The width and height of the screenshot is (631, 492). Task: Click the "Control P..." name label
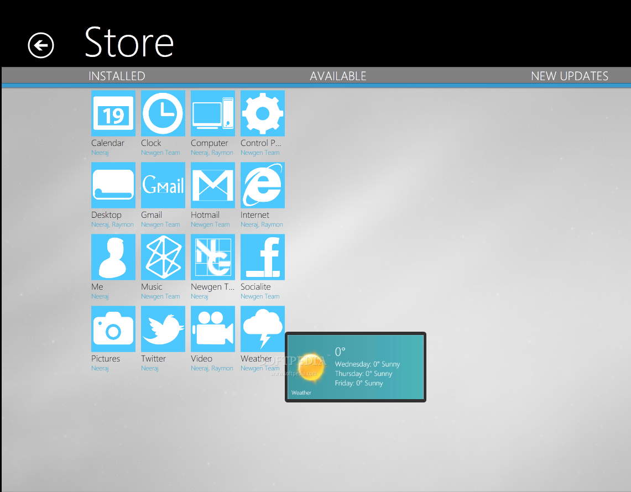[x=261, y=143]
